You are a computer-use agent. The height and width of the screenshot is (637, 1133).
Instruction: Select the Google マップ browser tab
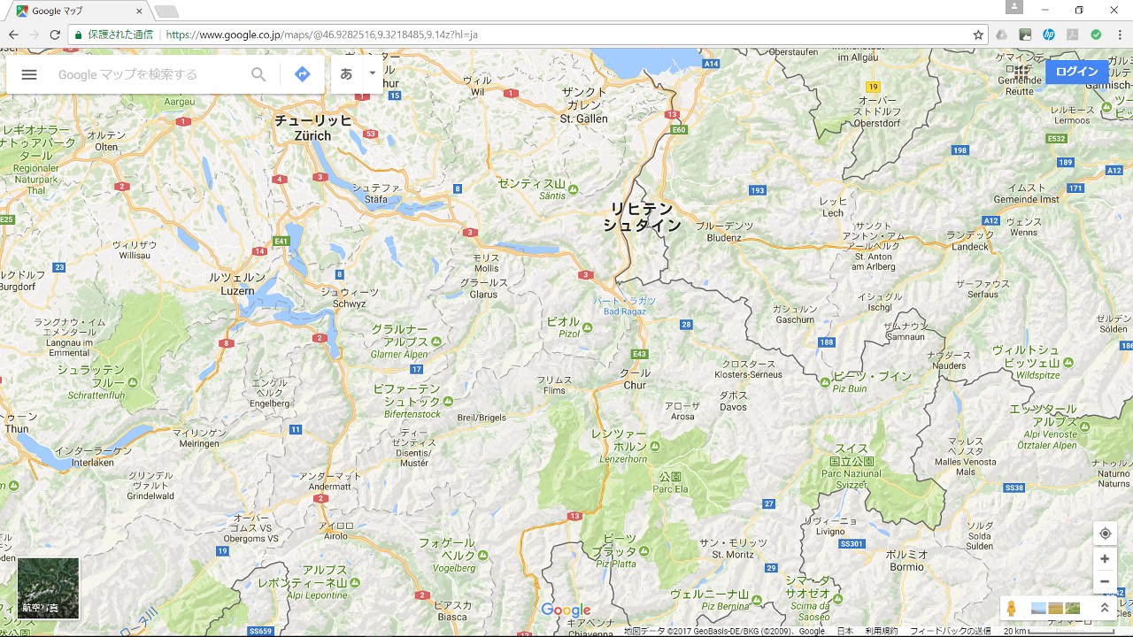pyautogui.click(x=80, y=11)
